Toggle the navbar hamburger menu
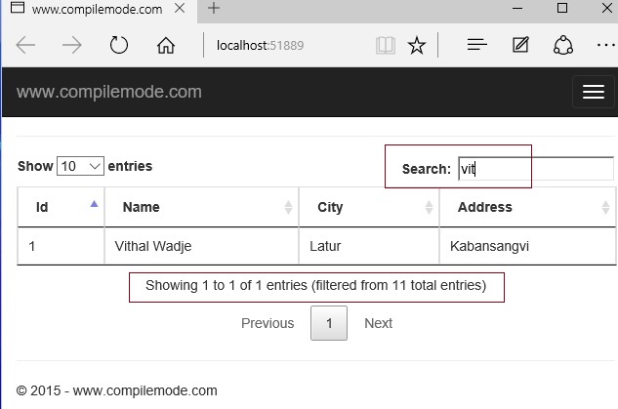Screen dimensions: 618x409 (593, 92)
